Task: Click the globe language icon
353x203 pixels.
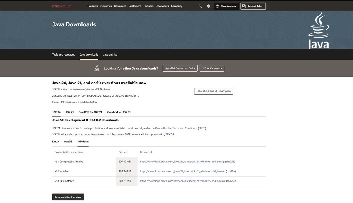Action: 209,6
